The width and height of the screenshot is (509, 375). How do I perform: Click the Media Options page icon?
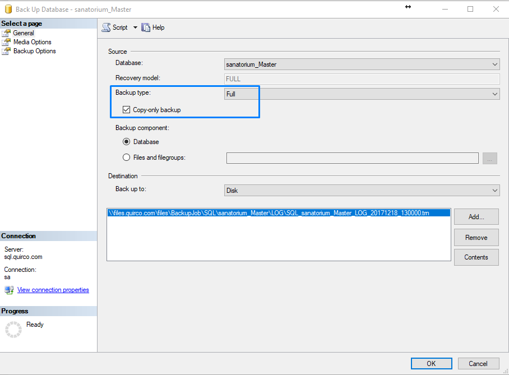[6, 42]
